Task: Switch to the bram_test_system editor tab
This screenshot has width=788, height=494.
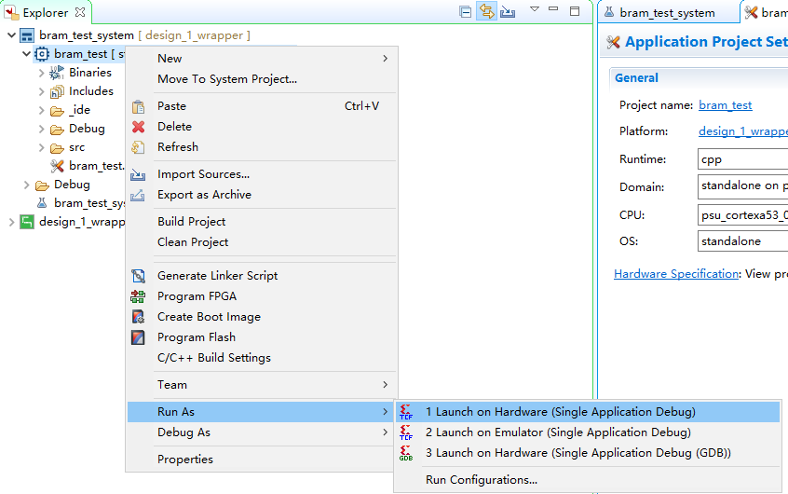Action: coord(667,12)
